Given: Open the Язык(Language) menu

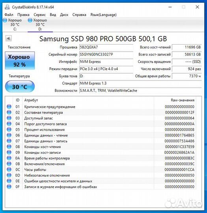Looking at the screenshot, I should 103,15.
